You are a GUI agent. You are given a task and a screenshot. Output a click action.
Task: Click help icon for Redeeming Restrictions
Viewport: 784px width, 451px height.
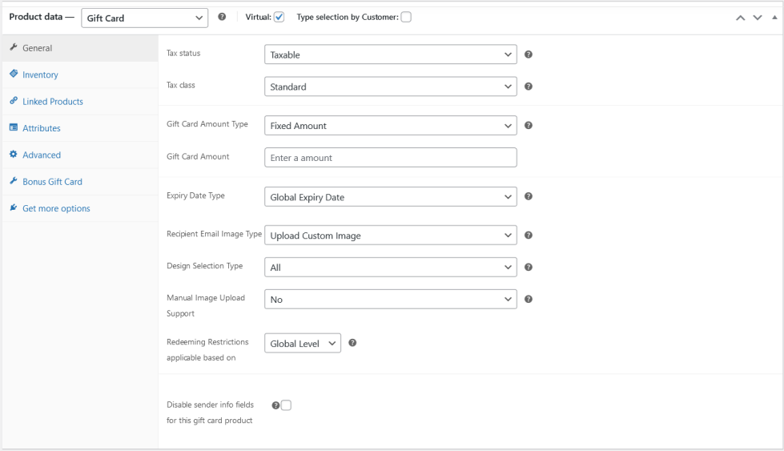pyautogui.click(x=352, y=343)
